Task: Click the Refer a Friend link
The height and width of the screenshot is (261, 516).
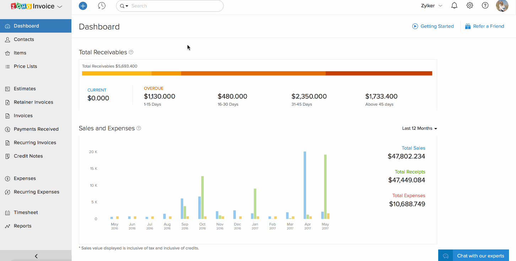Action: coord(484,26)
